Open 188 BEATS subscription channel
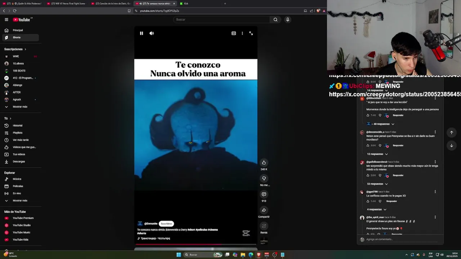This screenshot has width=461, height=259. (x=21, y=71)
